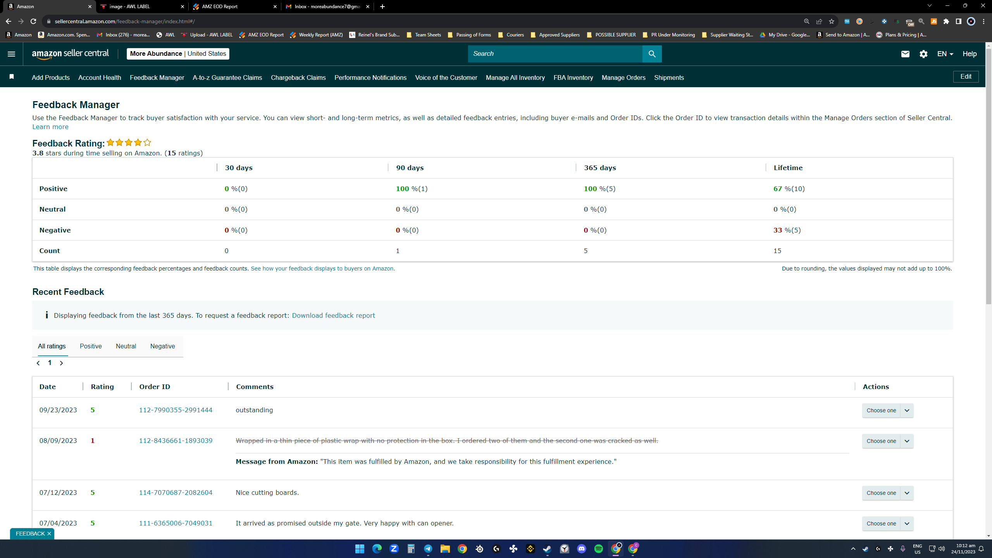Click the search magnifier button
Screen dimensions: 992x558
[652, 54]
